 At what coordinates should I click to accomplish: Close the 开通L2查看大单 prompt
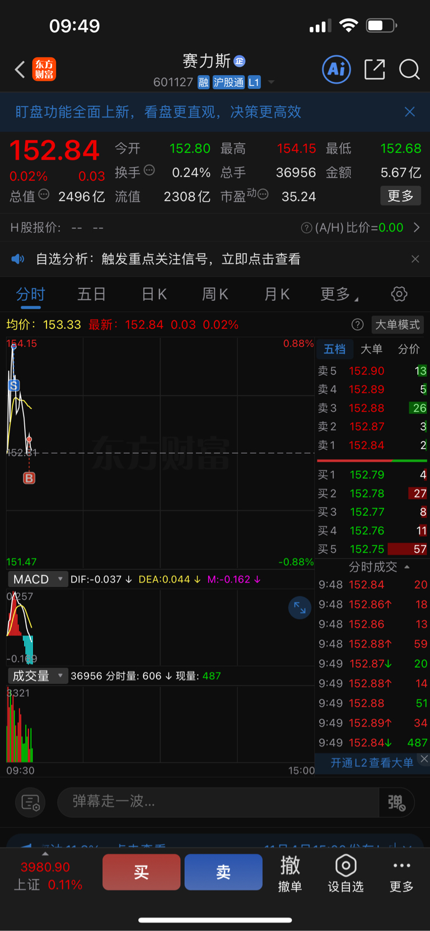coord(424,758)
